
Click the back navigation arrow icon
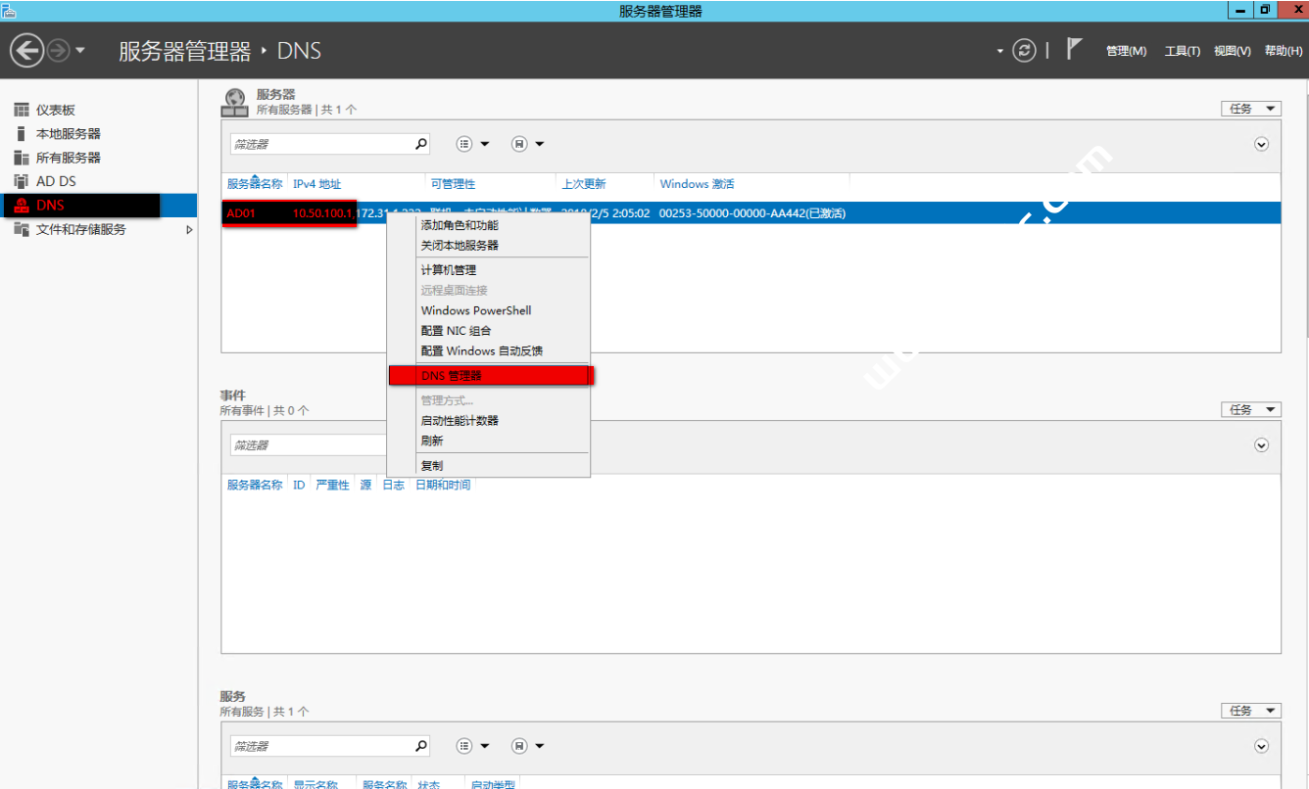click(27, 51)
